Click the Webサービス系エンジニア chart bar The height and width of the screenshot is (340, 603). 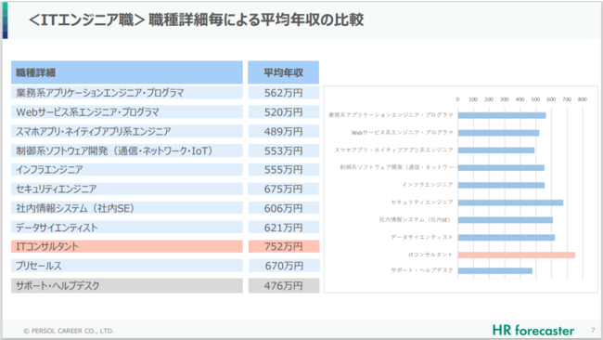tap(498, 133)
